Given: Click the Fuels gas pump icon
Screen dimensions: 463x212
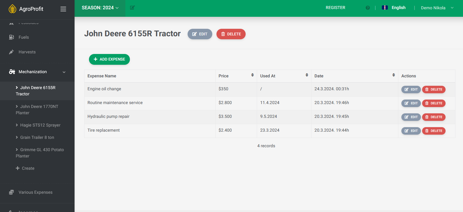Looking at the screenshot, I should 11,37.
